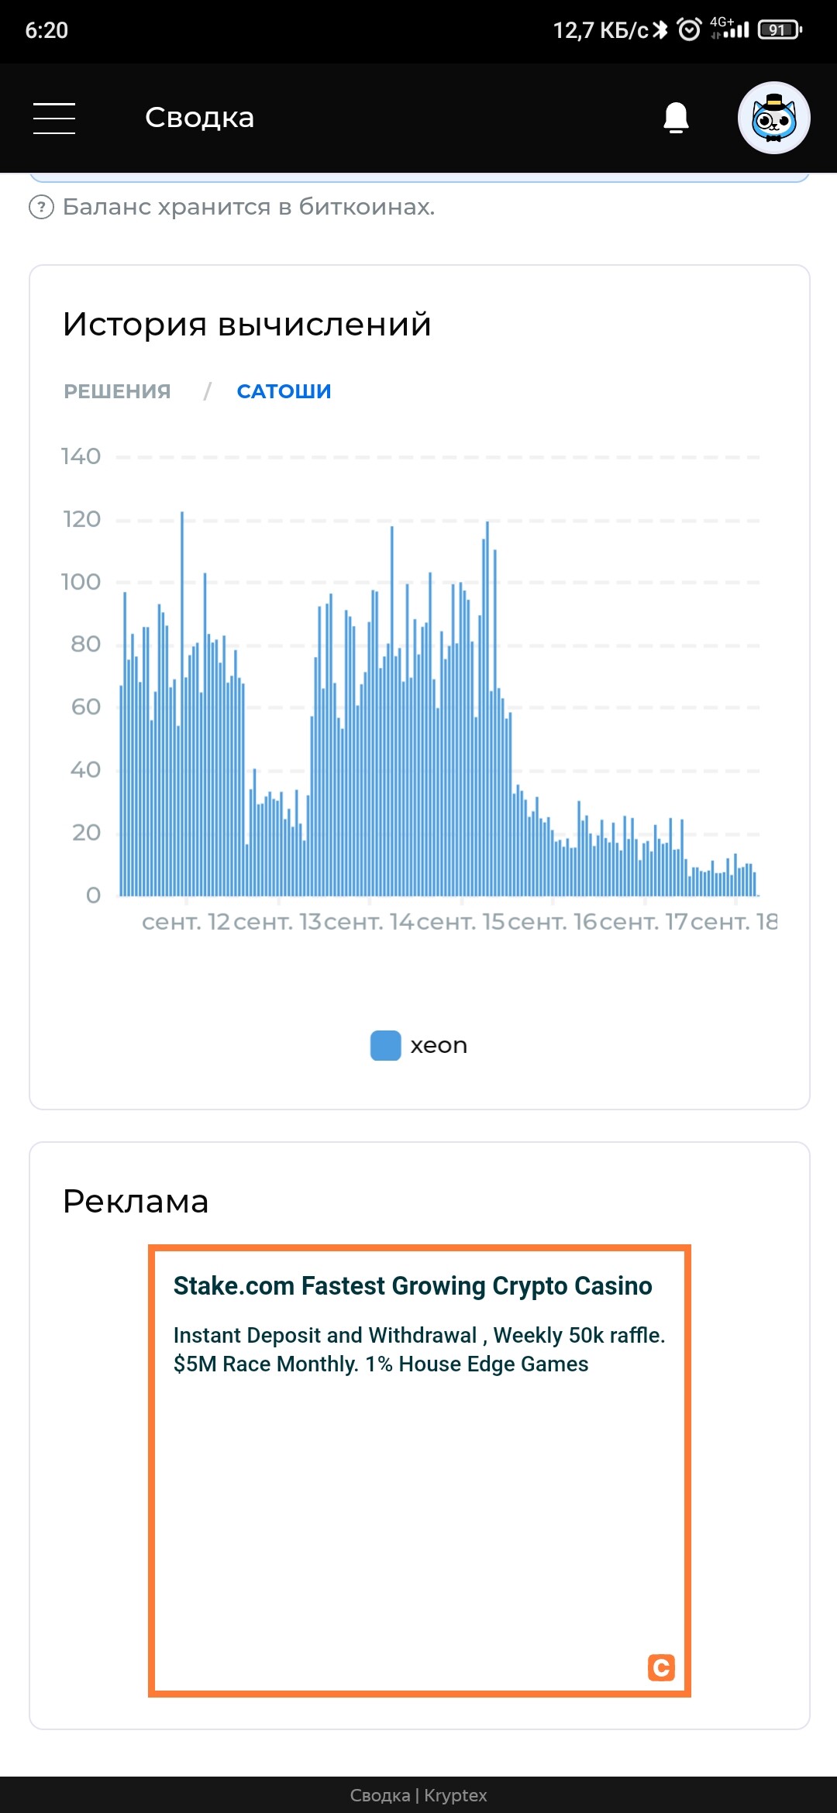Image resolution: width=837 pixels, height=1813 pixels.
Task: Select the сент. 15 axis marker
Action: [x=462, y=922]
